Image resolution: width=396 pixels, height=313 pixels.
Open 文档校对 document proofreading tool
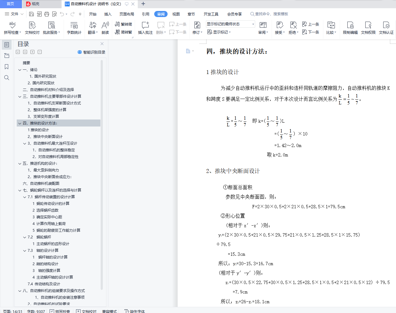point(32,28)
